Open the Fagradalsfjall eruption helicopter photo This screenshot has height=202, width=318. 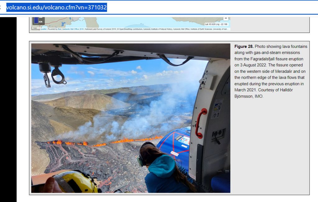coord(130,118)
